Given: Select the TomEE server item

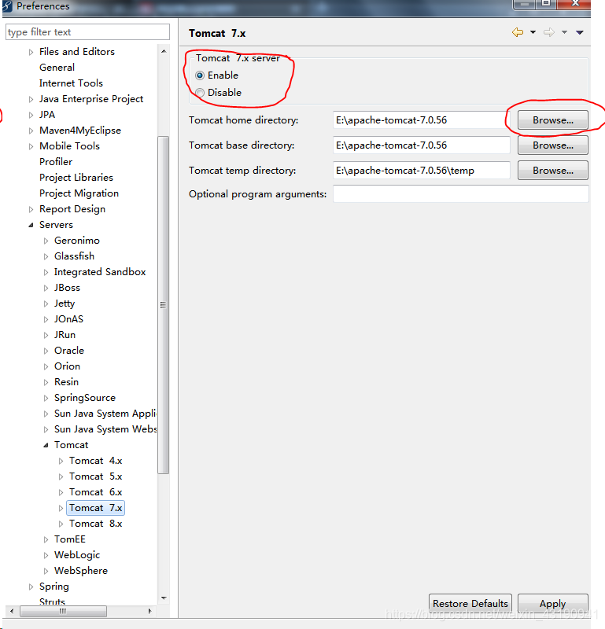Looking at the screenshot, I should point(70,539).
